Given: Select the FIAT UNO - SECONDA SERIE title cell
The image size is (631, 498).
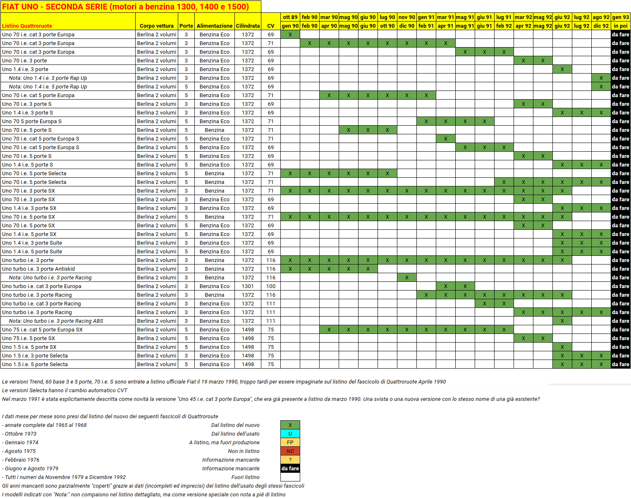Looking at the screenshot, I should [x=131, y=7].
